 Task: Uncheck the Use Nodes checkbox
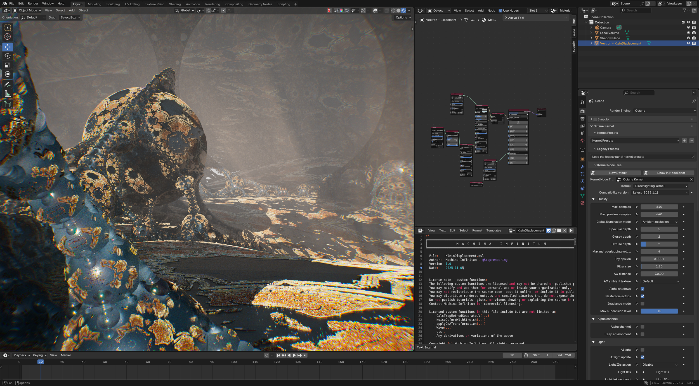[500, 11]
